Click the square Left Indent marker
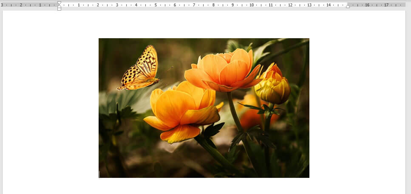411x194 pixels. pyautogui.click(x=59, y=8)
